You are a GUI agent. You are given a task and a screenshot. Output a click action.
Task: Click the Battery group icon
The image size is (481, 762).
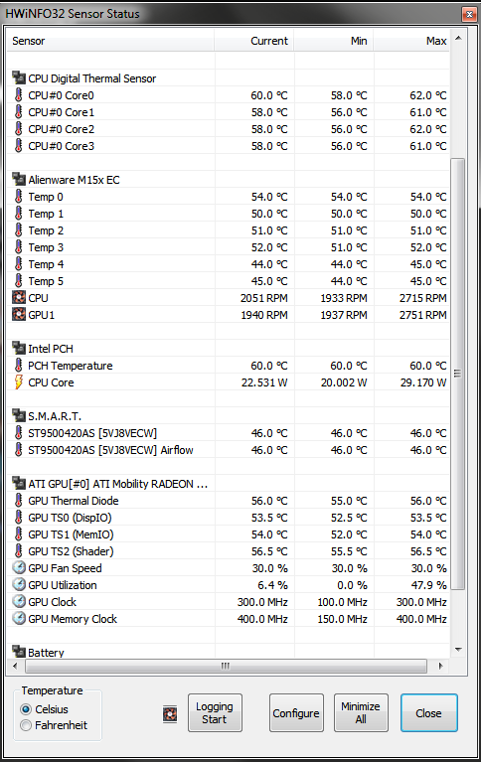click(x=19, y=651)
